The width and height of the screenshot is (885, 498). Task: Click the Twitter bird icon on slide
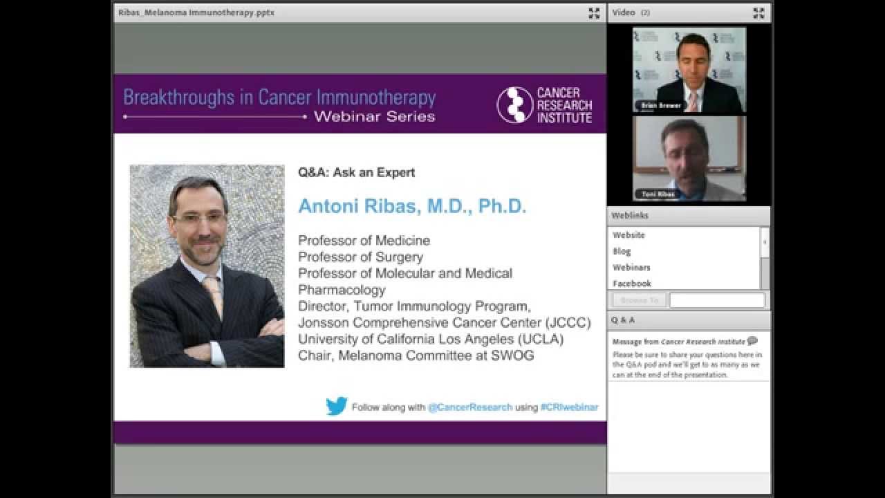tap(337, 406)
